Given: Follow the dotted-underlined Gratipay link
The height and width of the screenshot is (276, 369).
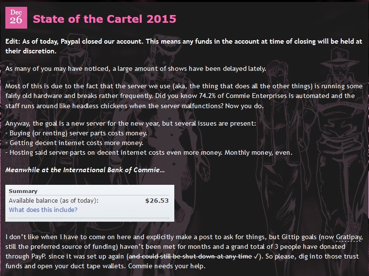Looking at the screenshot, I should (348, 237).
